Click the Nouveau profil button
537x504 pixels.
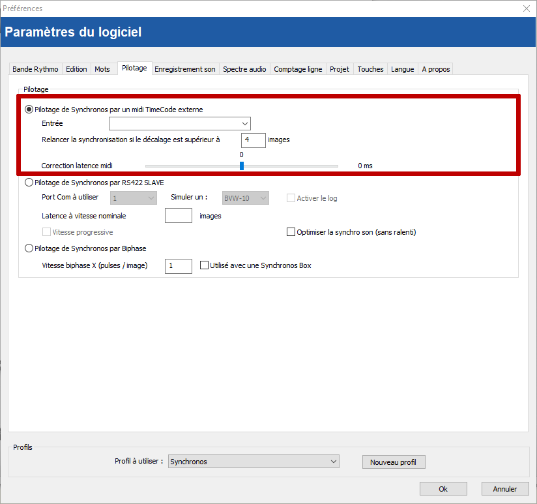click(x=393, y=462)
